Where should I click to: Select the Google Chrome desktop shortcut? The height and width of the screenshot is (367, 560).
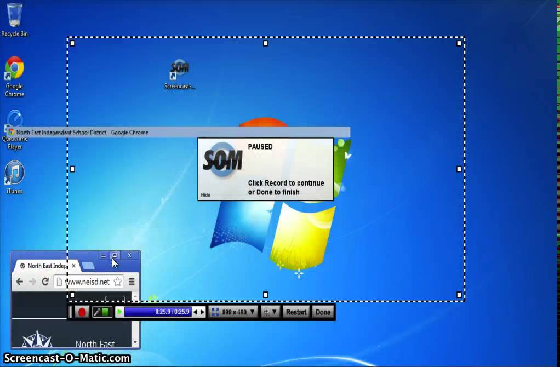click(x=14, y=77)
